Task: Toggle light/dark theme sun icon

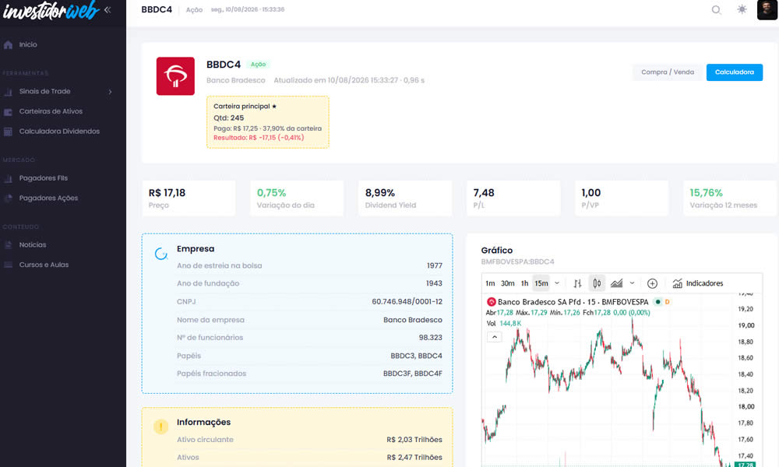Action: click(x=742, y=9)
